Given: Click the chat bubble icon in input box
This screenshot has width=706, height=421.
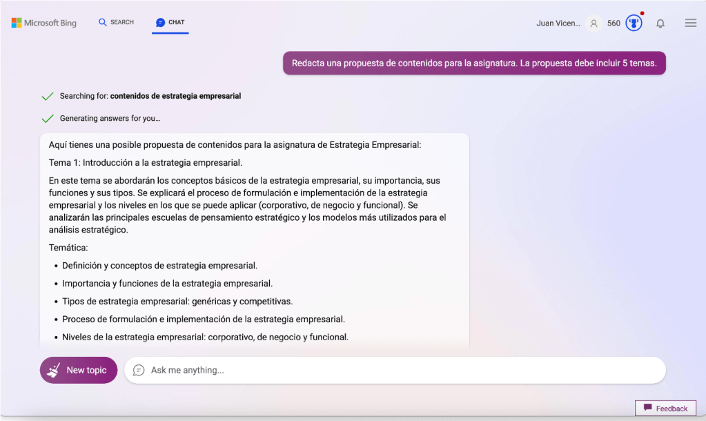Looking at the screenshot, I should pyautogui.click(x=139, y=370).
